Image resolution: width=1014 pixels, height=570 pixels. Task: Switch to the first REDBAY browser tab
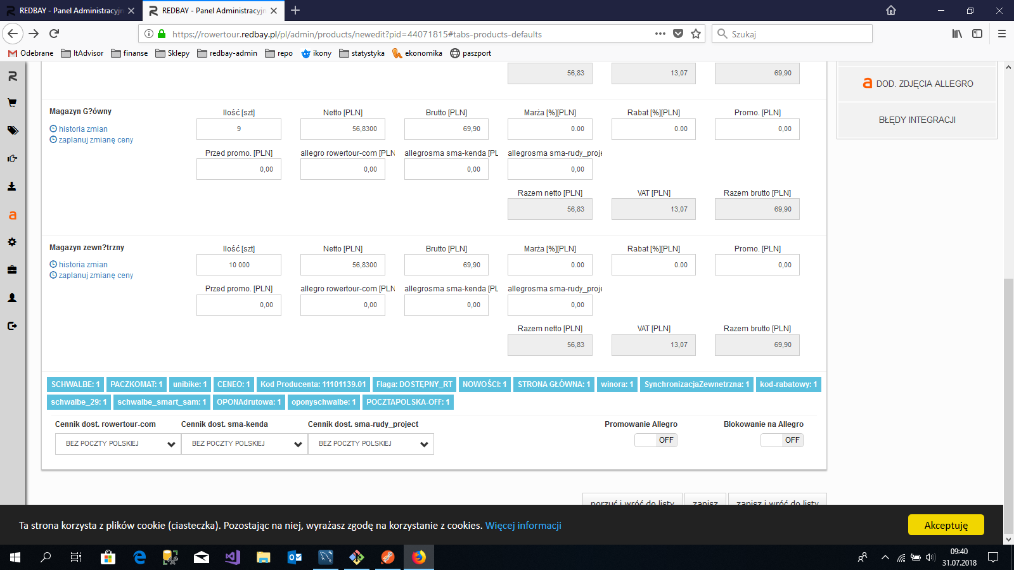pos(70,11)
